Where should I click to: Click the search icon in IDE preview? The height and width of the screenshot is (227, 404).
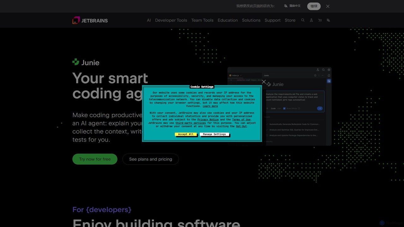coord(323,70)
